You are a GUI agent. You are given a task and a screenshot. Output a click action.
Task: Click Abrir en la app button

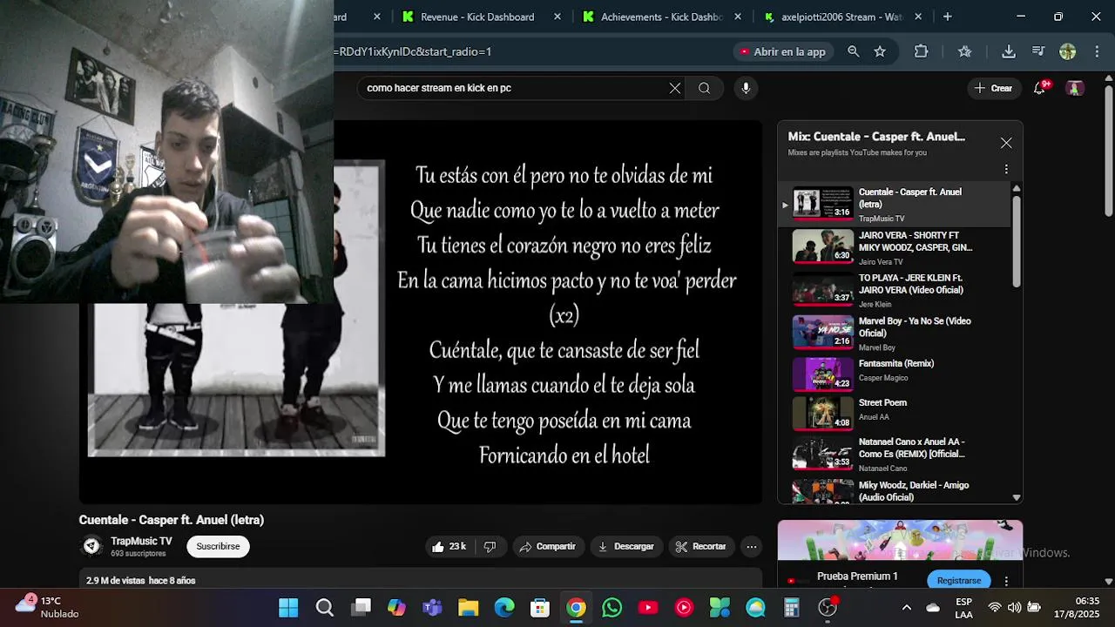[x=782, y=51]
